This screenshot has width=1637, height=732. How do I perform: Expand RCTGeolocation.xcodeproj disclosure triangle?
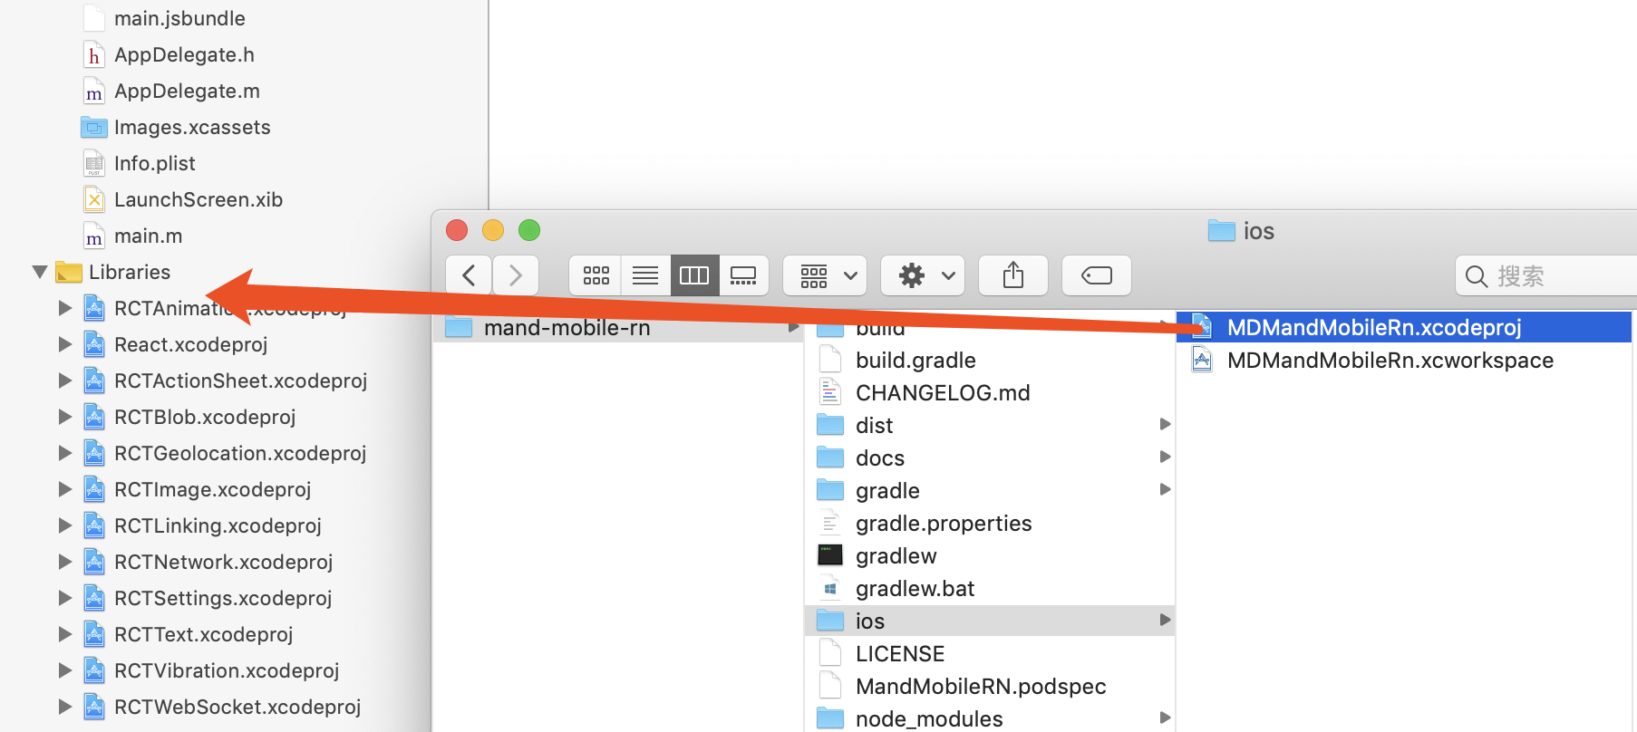click(65, 453)
